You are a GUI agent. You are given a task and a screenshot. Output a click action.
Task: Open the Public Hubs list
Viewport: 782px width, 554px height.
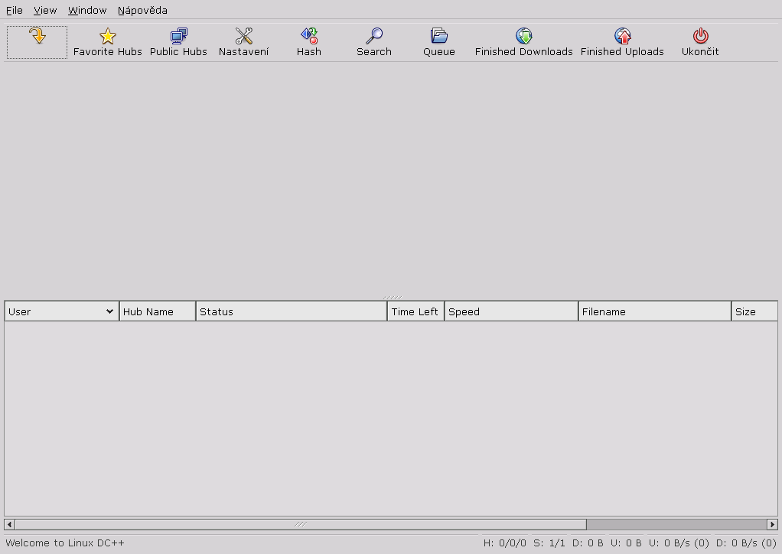[178, 36]
